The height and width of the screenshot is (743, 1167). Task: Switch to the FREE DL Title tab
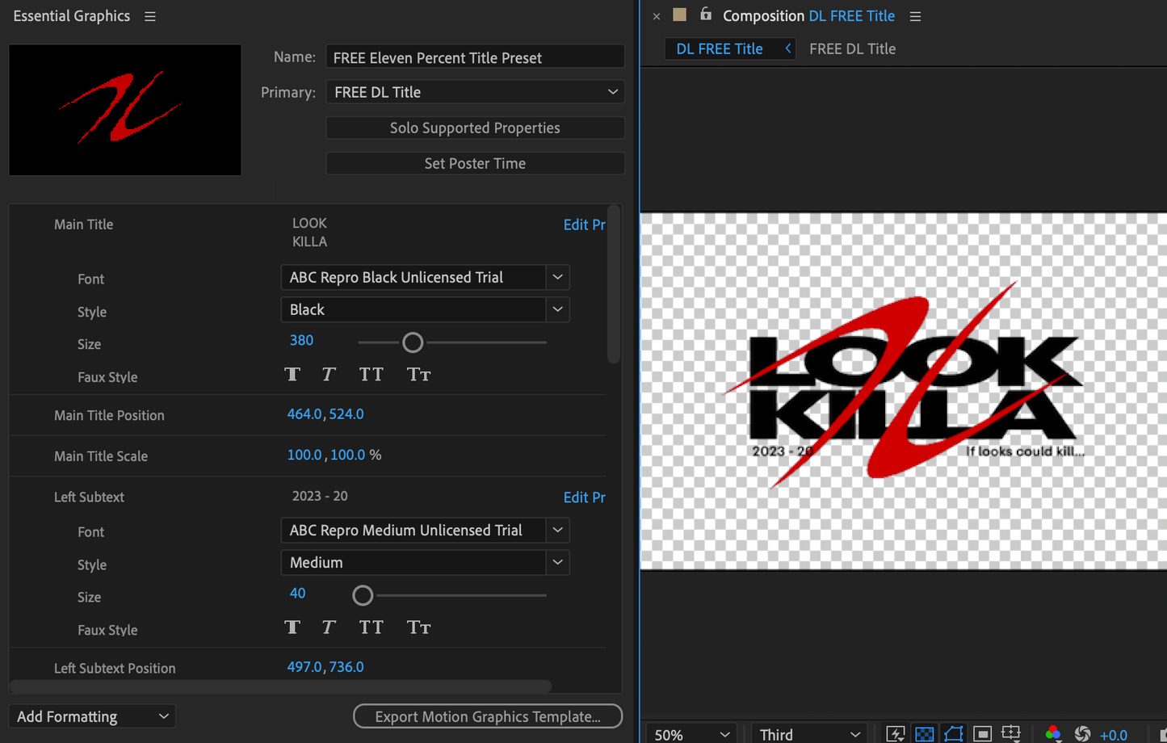[852, 48]
